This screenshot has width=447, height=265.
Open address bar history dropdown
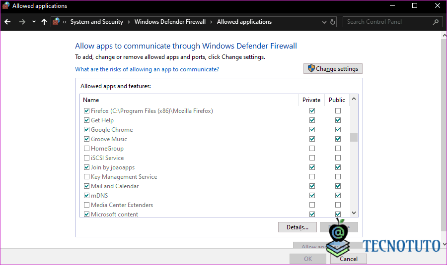click(x=324, y=22)
